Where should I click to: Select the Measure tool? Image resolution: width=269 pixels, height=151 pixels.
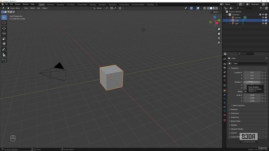tap(4, 55)
